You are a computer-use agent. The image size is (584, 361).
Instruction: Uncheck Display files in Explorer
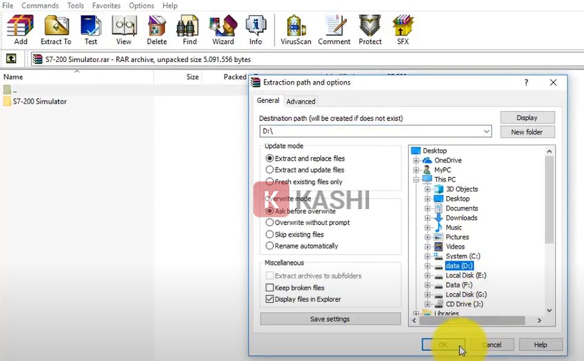(269, 299)
